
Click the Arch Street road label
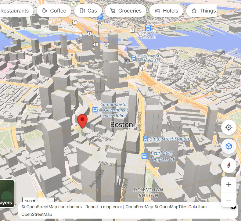pyautogui.click(x=97, y=179)
